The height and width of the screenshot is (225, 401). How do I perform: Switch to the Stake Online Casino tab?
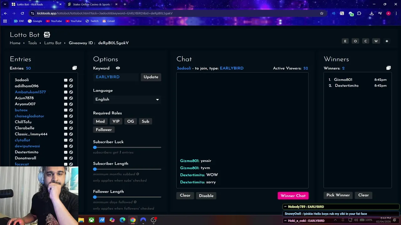[x=92, y=4]
